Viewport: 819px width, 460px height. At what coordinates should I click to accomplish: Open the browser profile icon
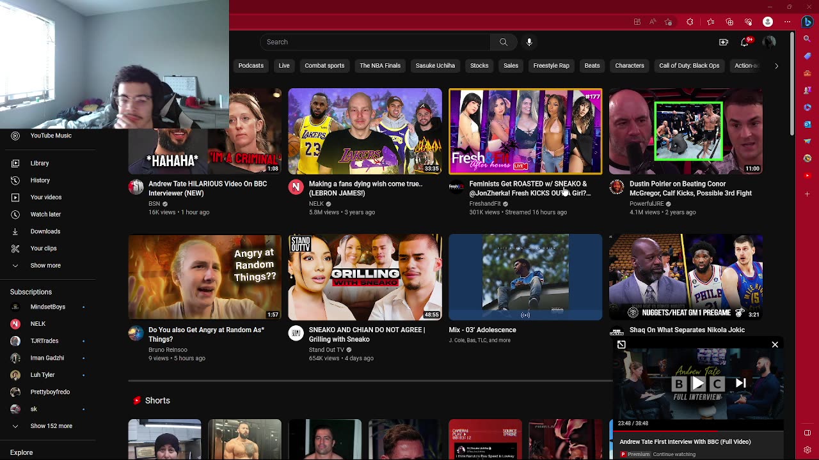pyautogui.click(x=768, y=22)
